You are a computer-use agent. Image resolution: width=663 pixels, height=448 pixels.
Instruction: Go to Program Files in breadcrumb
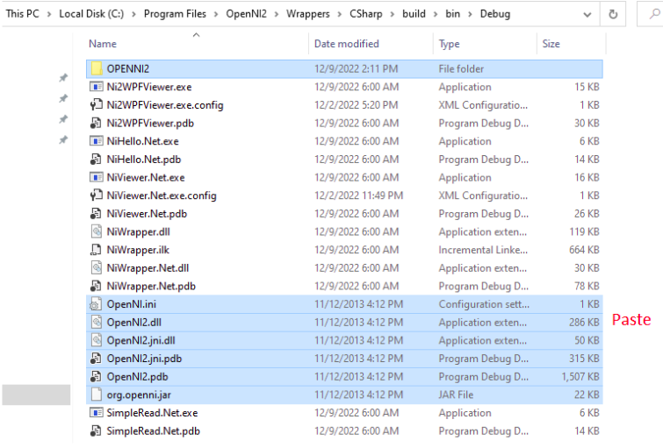coord(175,14)
